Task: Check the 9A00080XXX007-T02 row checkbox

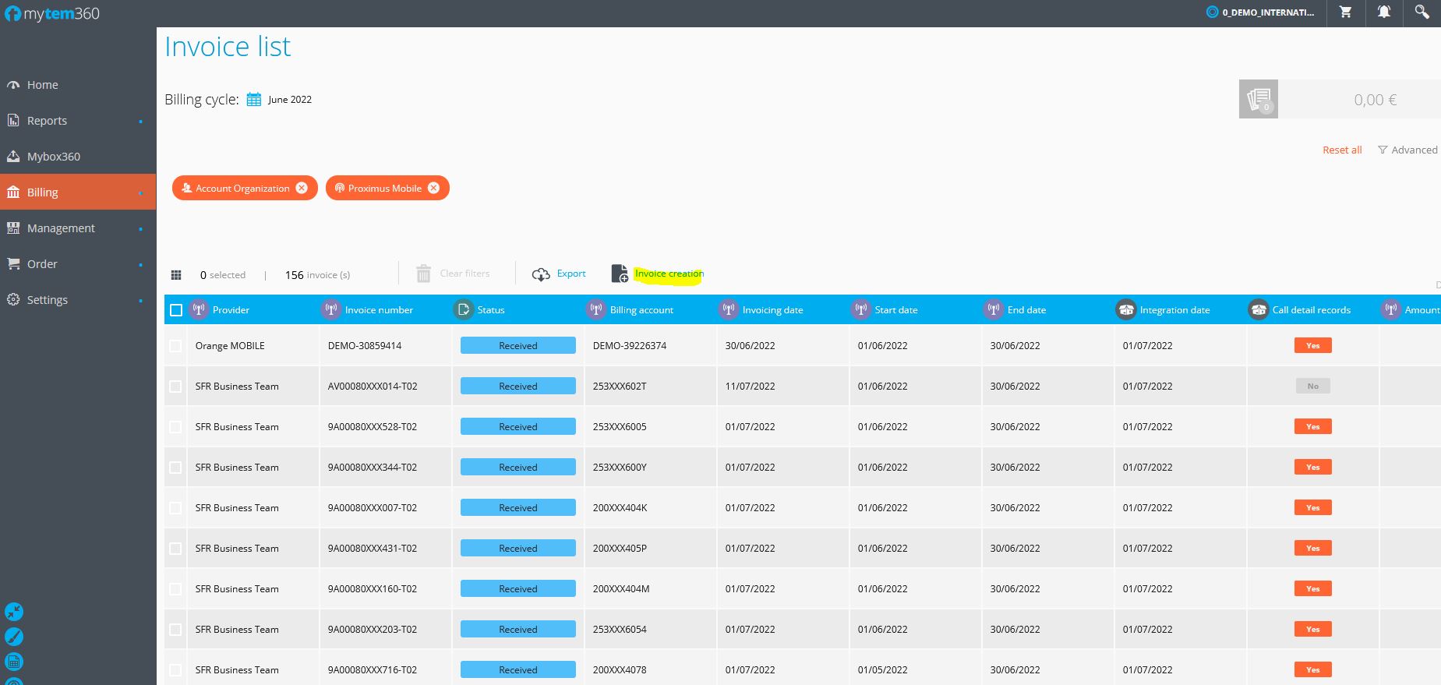Action: [x=175, y=508]
